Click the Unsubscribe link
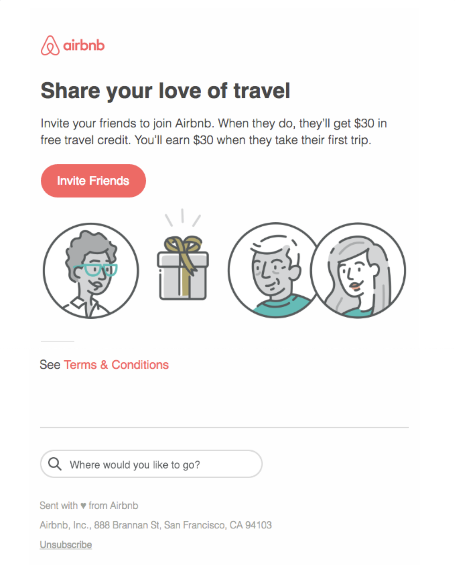 pos(65,545)
